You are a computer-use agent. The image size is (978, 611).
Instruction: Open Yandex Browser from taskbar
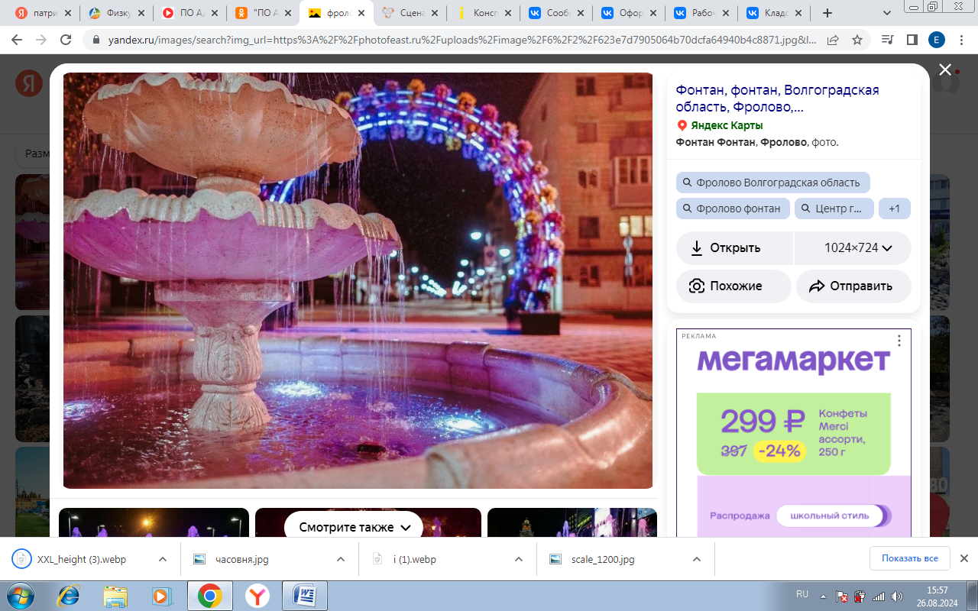point(257,596)
